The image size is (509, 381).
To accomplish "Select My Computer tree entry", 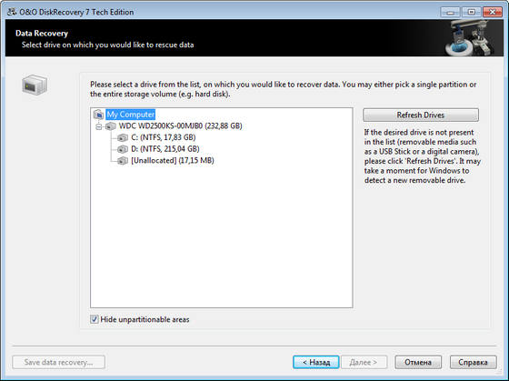I will point(131,115).
